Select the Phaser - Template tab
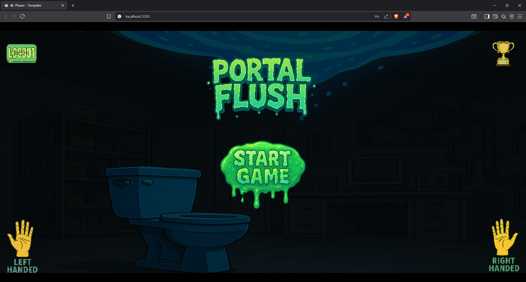The width and height of the screenshot is (526, 282). pyautogui.click(x=33, y=5)
